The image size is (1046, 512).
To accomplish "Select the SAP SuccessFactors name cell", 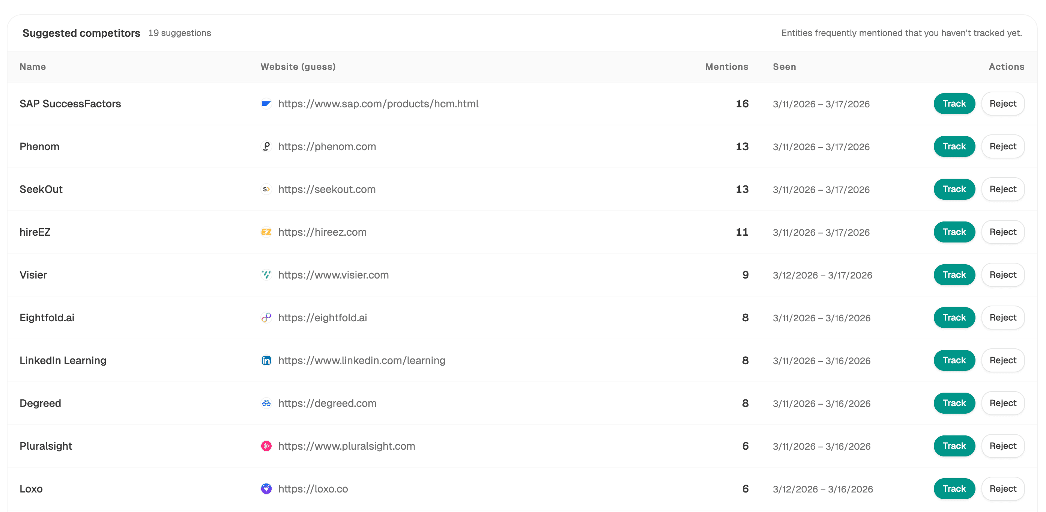I will click(70, 104).
